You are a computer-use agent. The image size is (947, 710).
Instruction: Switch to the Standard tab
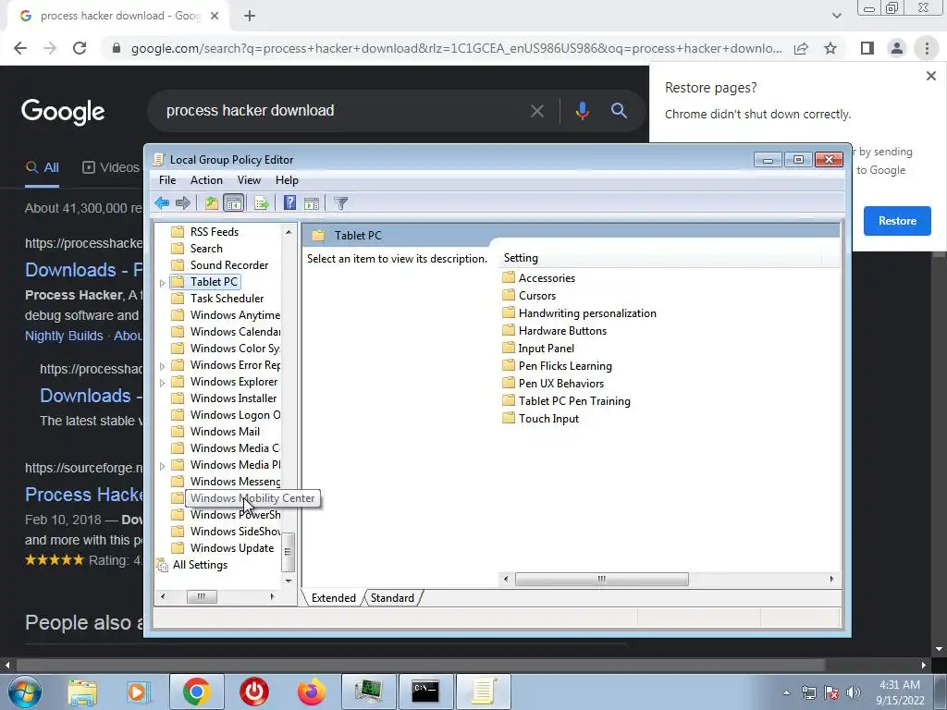(392, 598)
